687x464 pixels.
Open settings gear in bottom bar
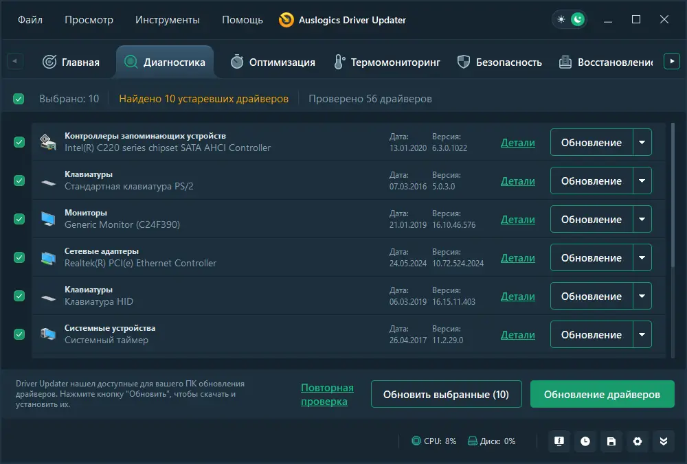[x=638, y=441]
